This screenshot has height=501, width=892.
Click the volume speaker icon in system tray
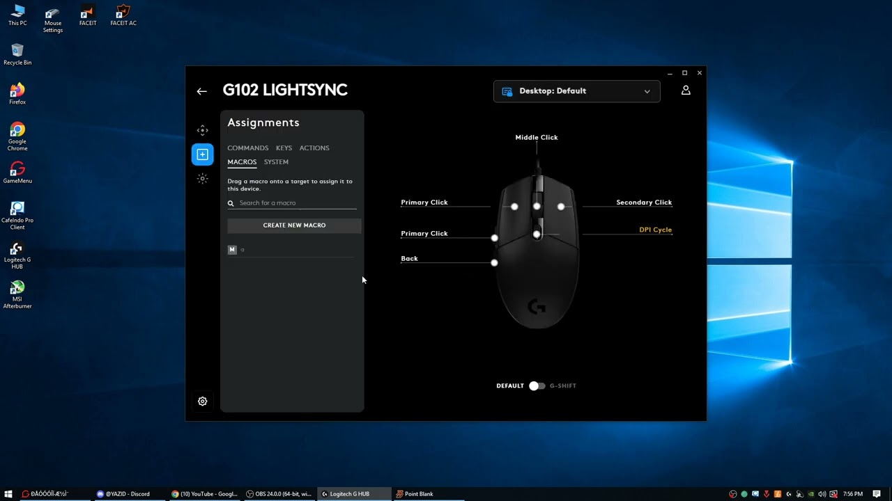[x=822, y=494]
